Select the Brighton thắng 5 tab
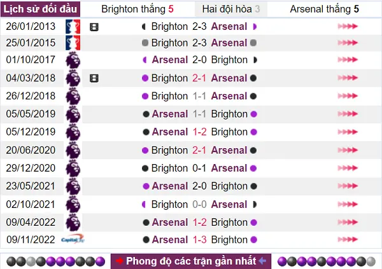Screen dimensions: 382x269 click(138, 10)
